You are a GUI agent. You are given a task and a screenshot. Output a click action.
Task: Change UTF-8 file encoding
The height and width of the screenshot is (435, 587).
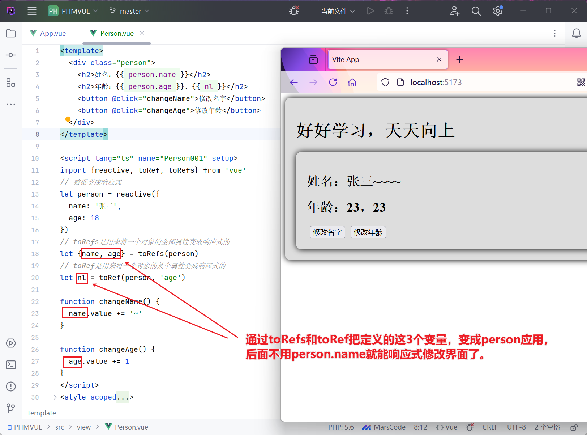tap(517, 427)
